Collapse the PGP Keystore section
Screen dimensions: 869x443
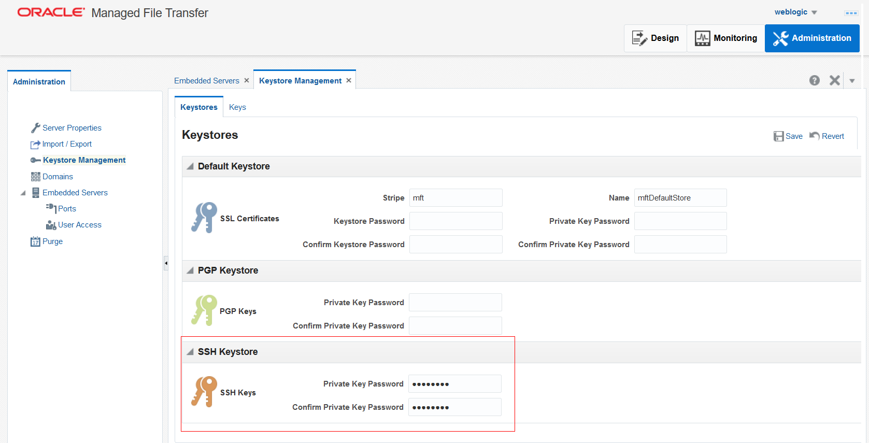(x=190, y=270)
